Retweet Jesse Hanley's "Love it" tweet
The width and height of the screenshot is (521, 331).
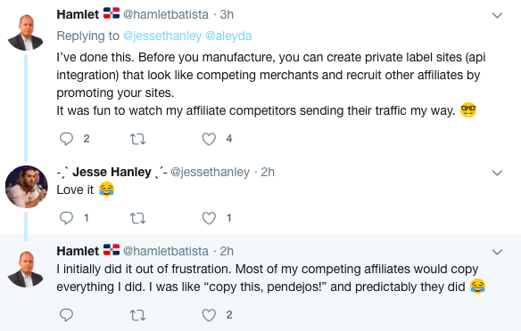pos(137,218)
